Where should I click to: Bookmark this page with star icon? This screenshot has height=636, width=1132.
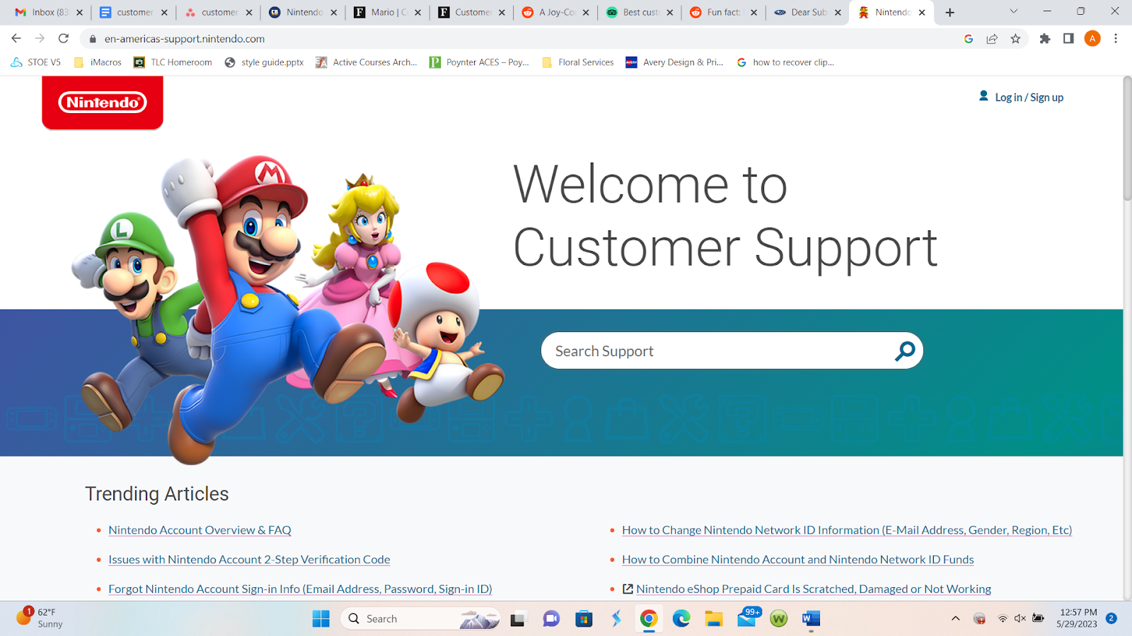(x=1015, y=39)
